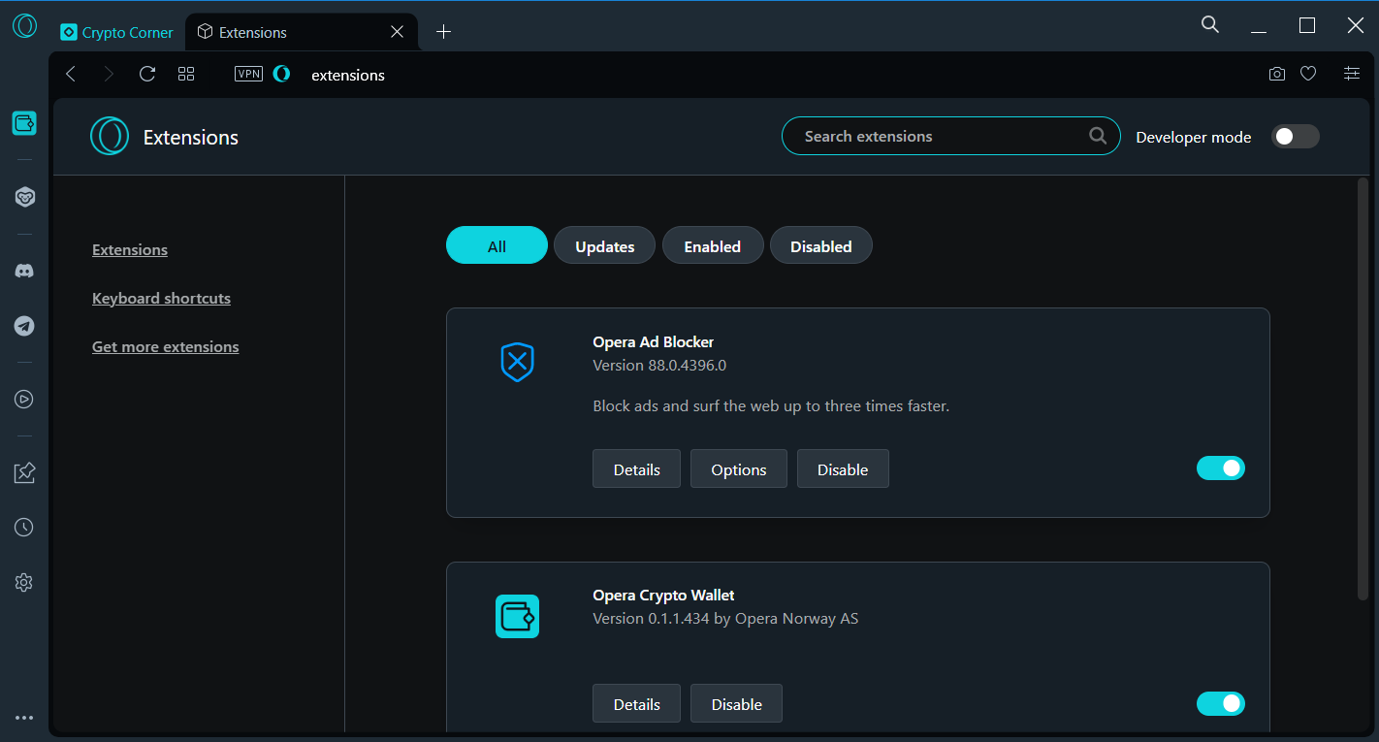Click Version 0.1.1.434 by Opera Norway AS
This screenshot has width=1379, height=742.
pos(725,618)
